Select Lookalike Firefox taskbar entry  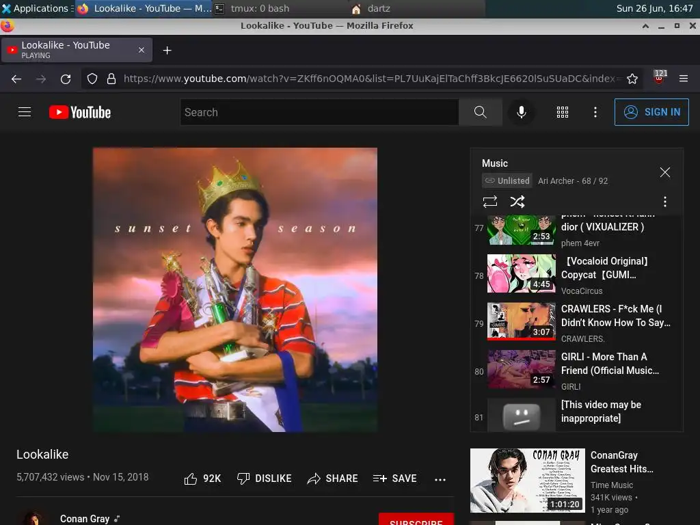tap(144, 8)
